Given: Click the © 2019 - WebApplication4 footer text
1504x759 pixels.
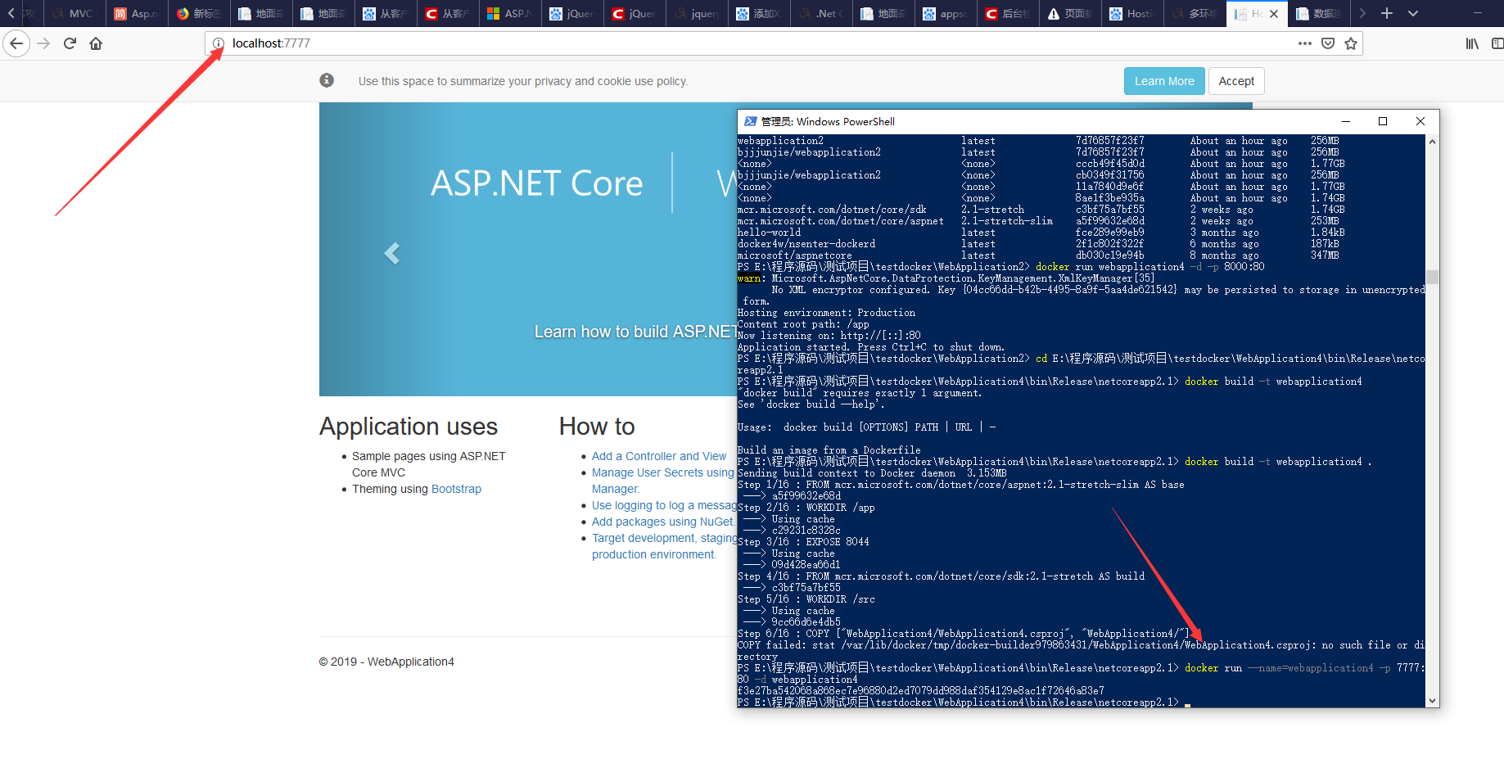Looking at the screenshot, I should [x=386, y=662].
